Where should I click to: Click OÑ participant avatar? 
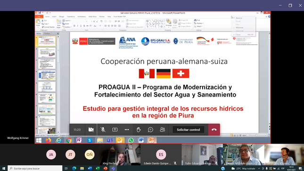click(x=90, y=155)
